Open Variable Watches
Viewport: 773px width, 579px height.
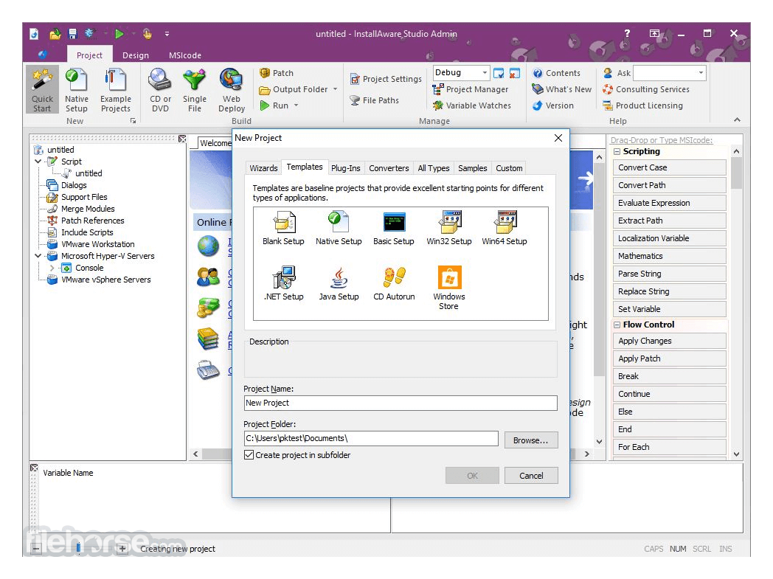[x=472, y=105]
